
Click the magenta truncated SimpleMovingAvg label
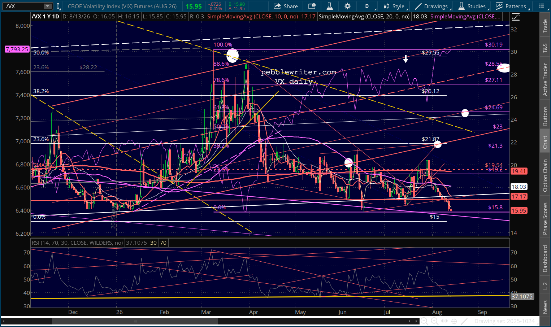pyautogui.click(x=466, y=17)
